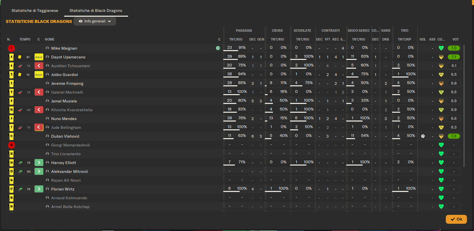Click Maignan's 7.0 rating badge
The height and width of the screenshot is (231, 474).
point(454,48)
